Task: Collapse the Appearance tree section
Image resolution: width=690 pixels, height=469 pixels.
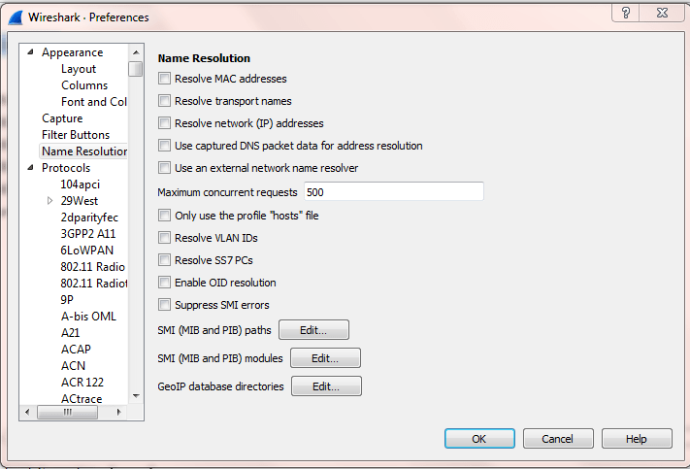Action: tap(30, 52)
